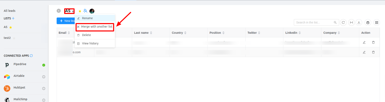This screenshot has height=102, width=385.
Task: Toggle star for AS list in sidebar
Action: tap(11, 27)
